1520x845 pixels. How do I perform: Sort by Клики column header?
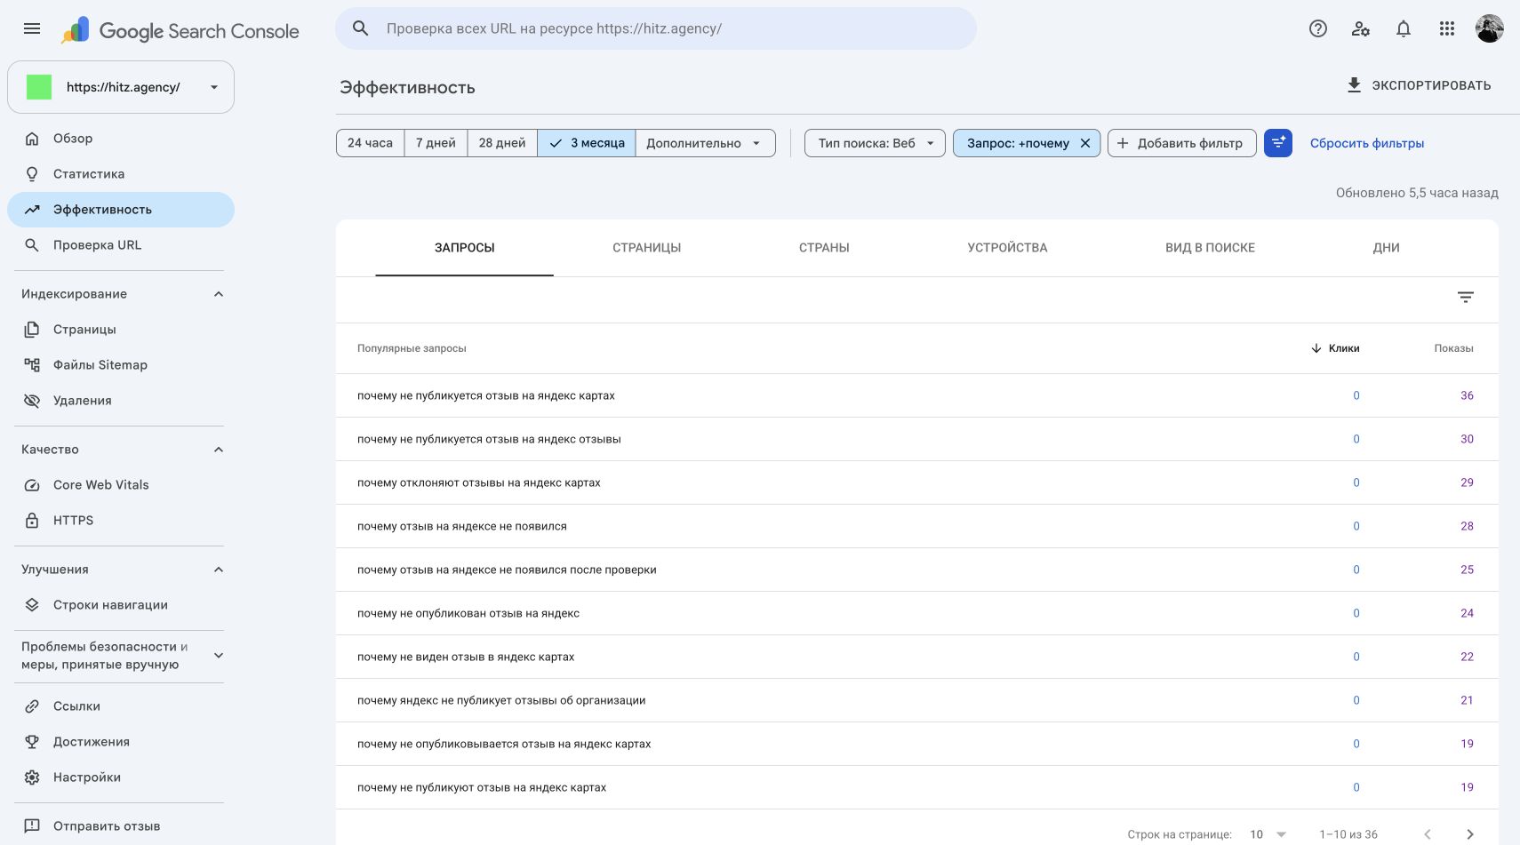[x=1335, y=348]
